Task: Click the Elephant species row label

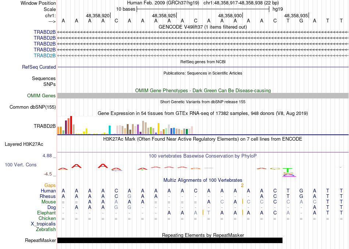Action: click(x=47, y=213)
